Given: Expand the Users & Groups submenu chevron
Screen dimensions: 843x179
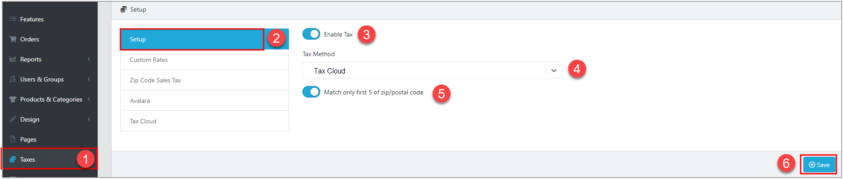Looking at the screenshot, I should (89, 79).
